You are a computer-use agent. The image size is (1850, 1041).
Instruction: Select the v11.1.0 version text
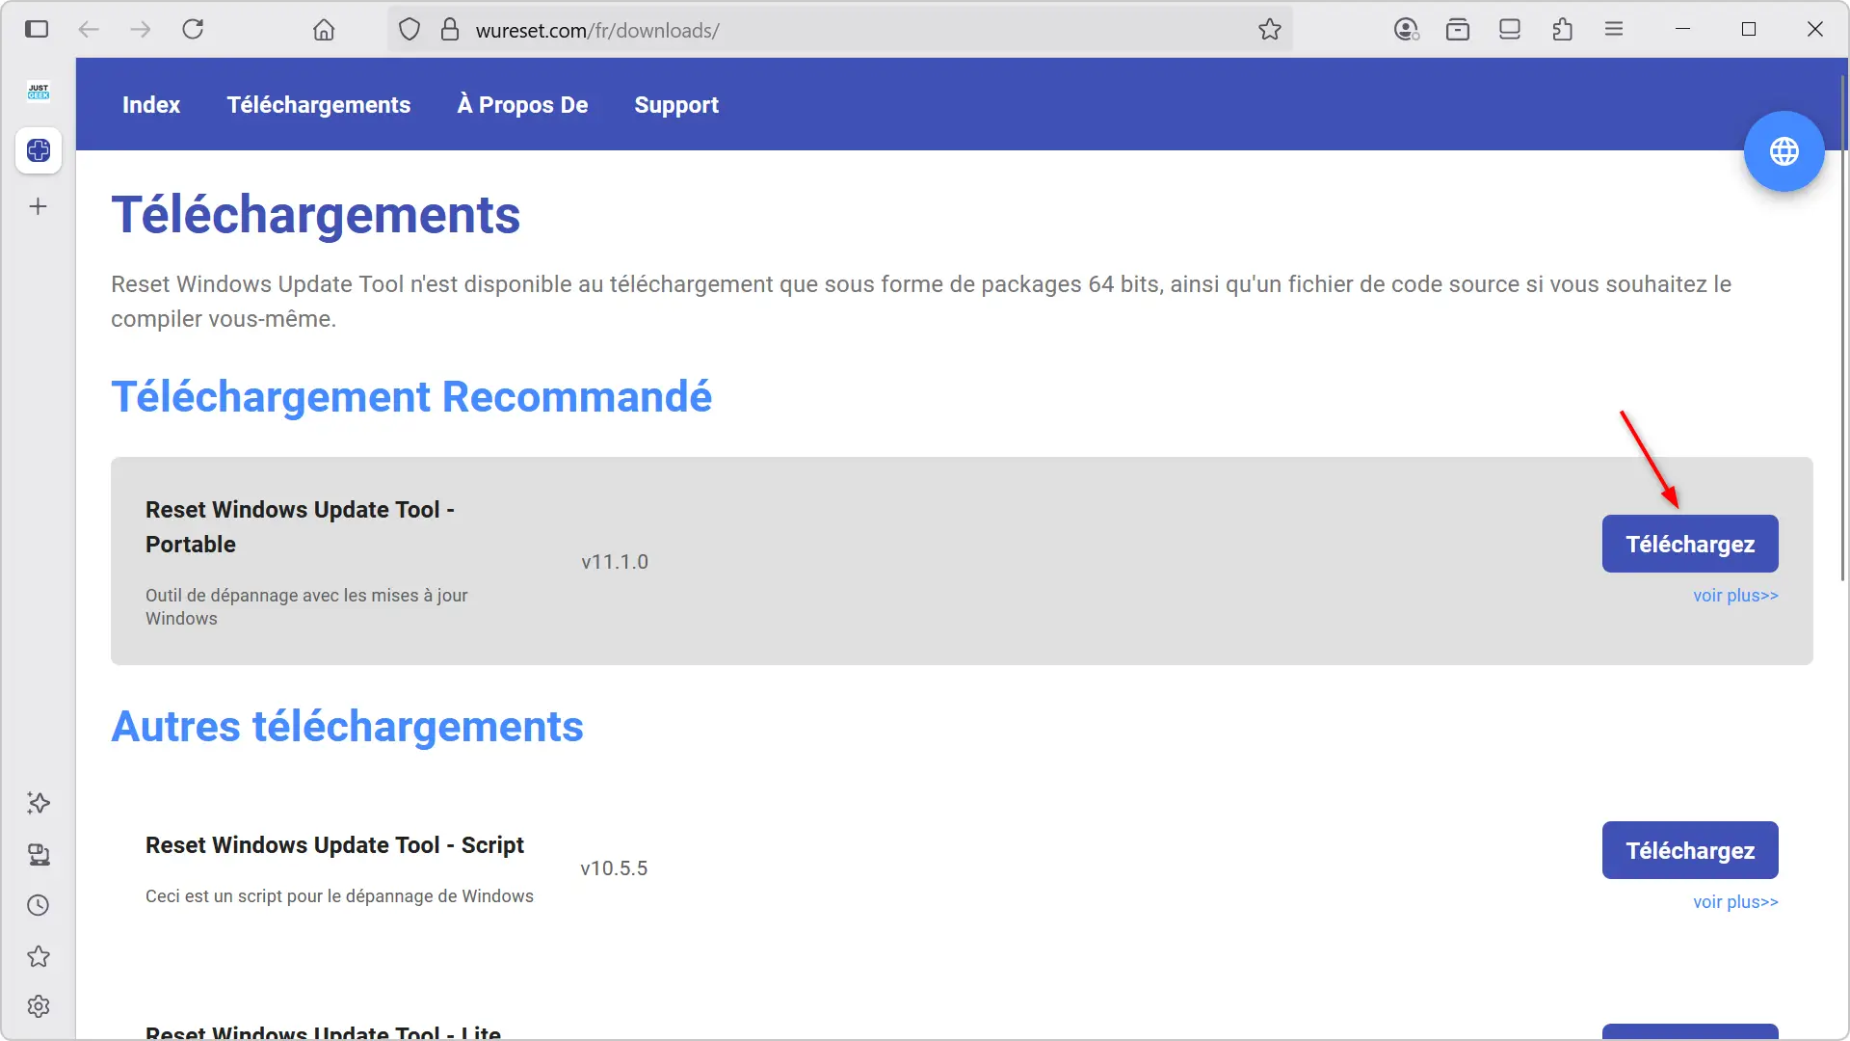click(x=615, y=562)
